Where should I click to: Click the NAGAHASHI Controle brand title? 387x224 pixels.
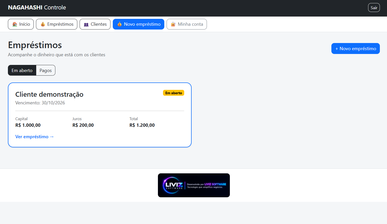click(x=37, y=7)
